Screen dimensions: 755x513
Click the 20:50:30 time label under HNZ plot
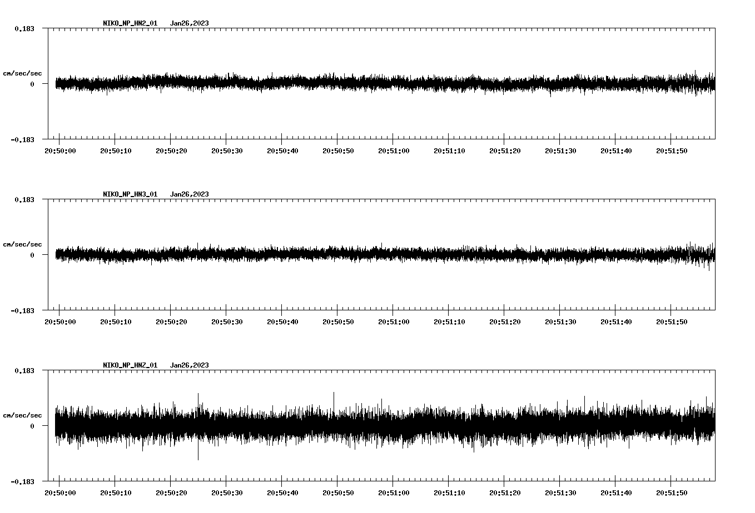click(227, 493)
